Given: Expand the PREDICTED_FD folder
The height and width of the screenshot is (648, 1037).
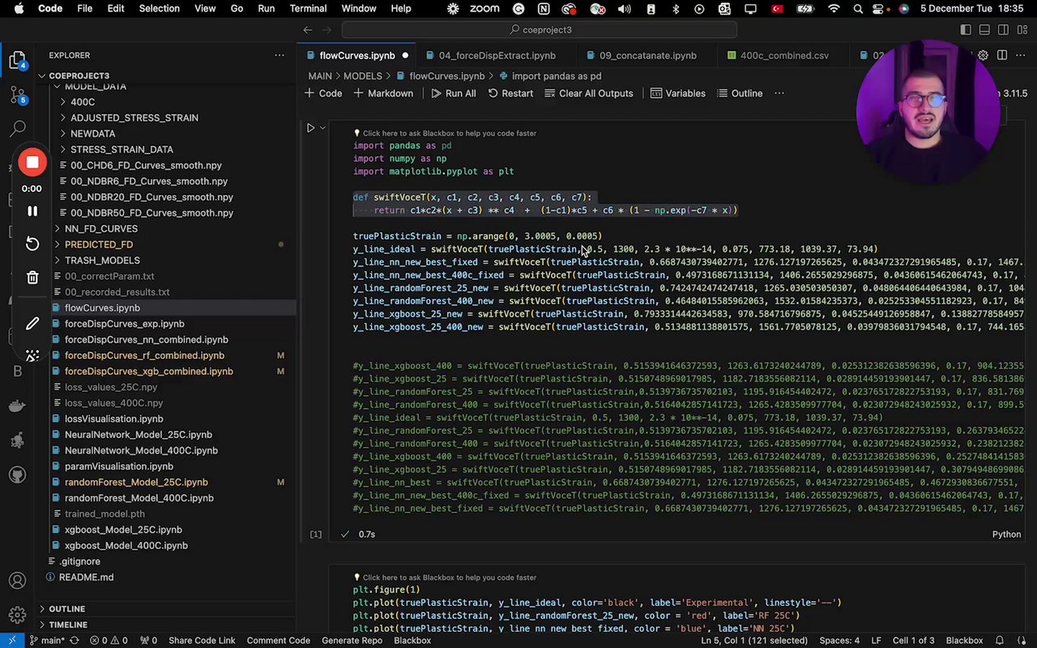Looking at the screenshot, I should coord(98,244).
